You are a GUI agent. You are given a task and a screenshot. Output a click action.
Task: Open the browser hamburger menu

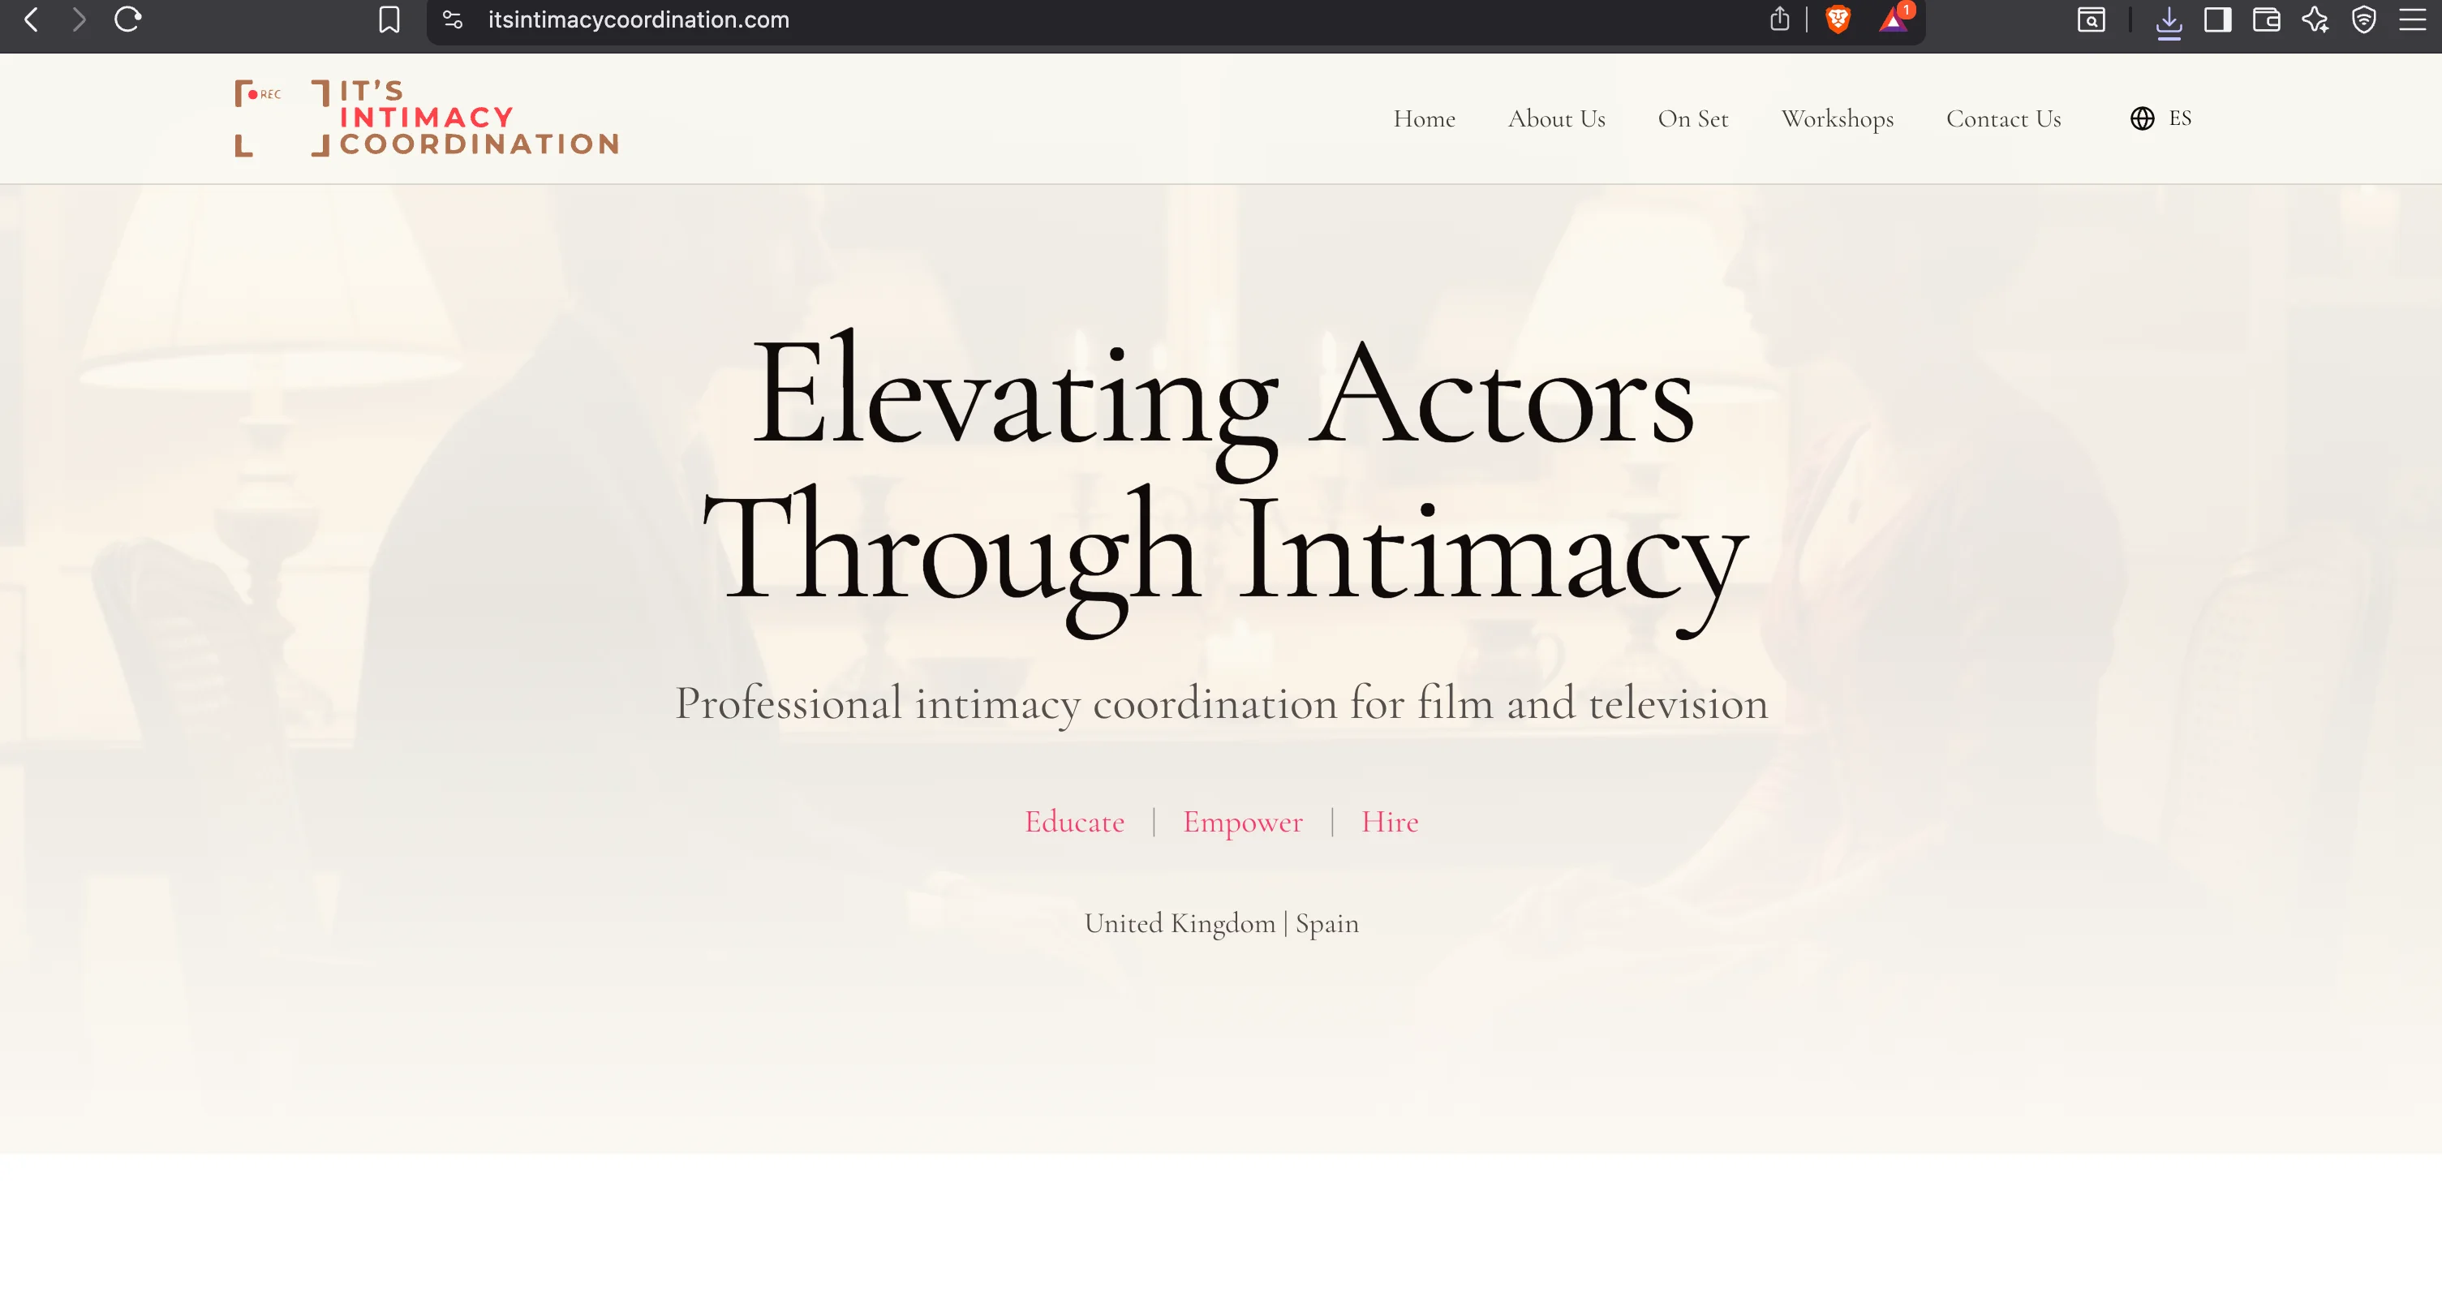[x=2413, y=20]
